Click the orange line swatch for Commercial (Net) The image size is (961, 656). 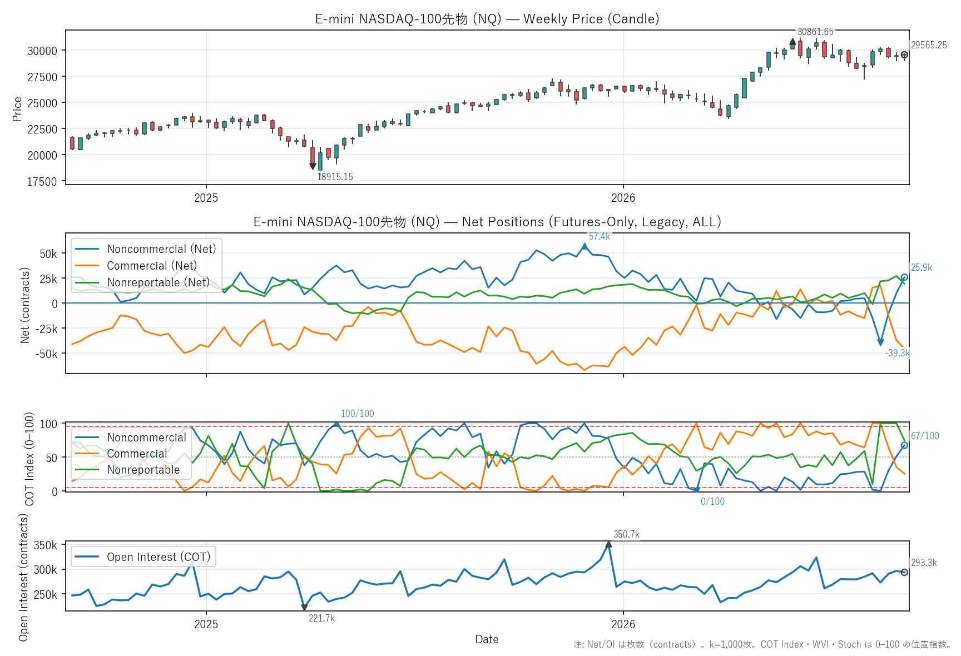click(x=87, y=266)
